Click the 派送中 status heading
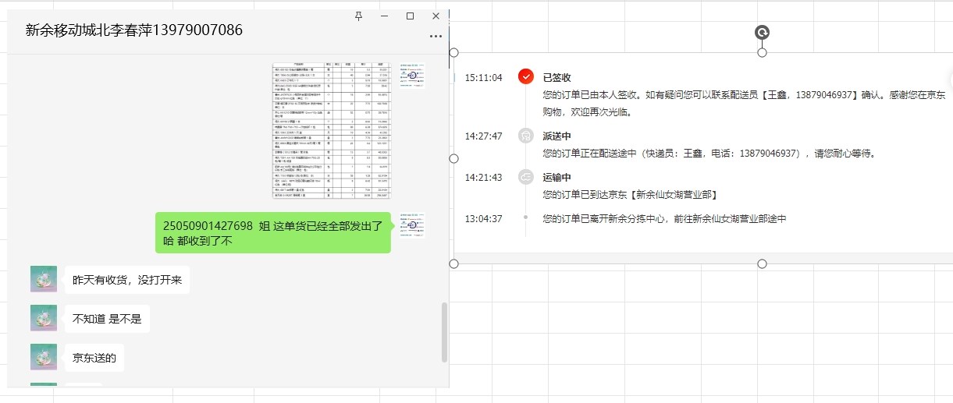Image resolution: width=953 pixels, height=403 pixels. pyautogui.click(x=557, y=136)
